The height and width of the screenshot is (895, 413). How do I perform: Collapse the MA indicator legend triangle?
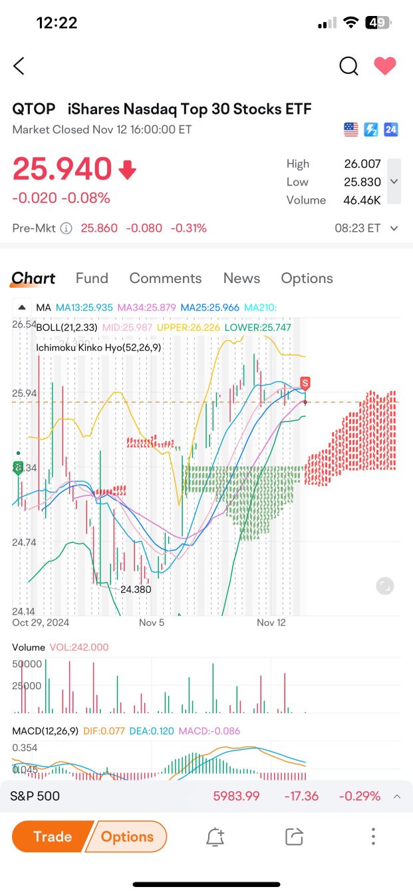pyautogui.click(x=22, y=307)
